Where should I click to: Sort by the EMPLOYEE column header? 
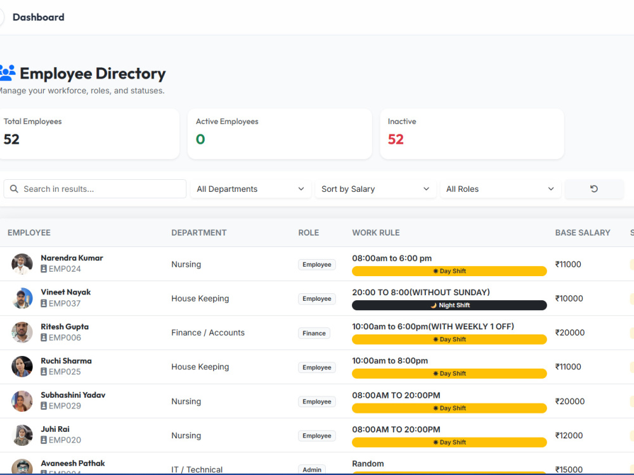point(29,232)
